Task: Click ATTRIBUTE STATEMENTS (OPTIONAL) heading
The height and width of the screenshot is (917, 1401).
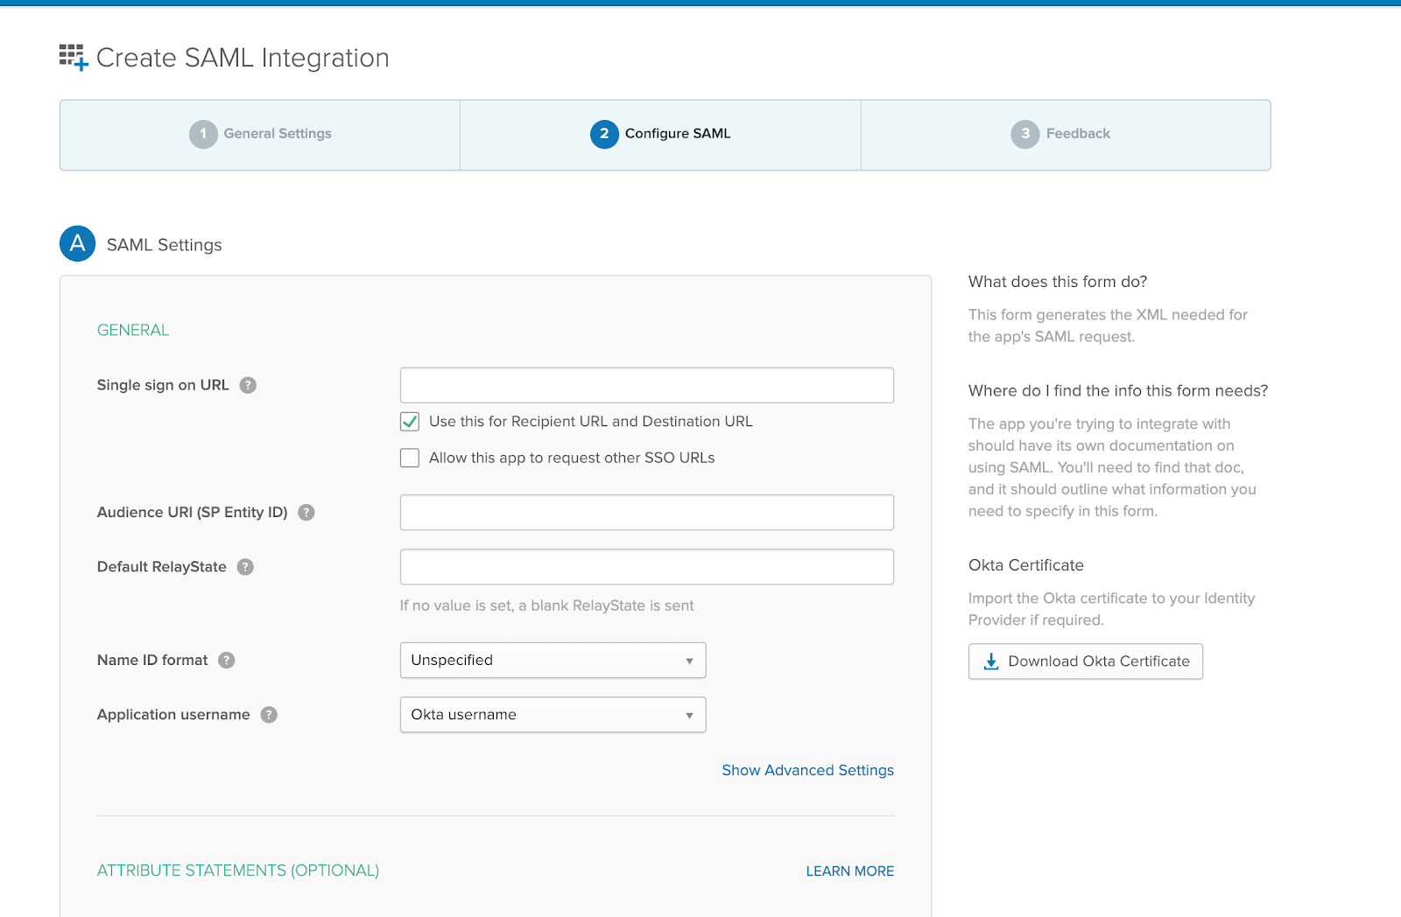Action: point(238,871)
